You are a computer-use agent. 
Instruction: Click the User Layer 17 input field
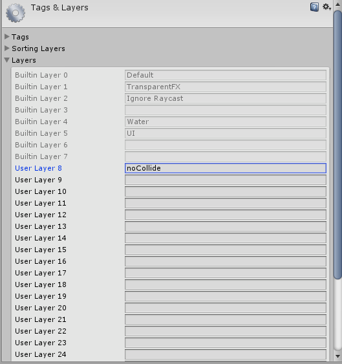click(x=226, y=273)
